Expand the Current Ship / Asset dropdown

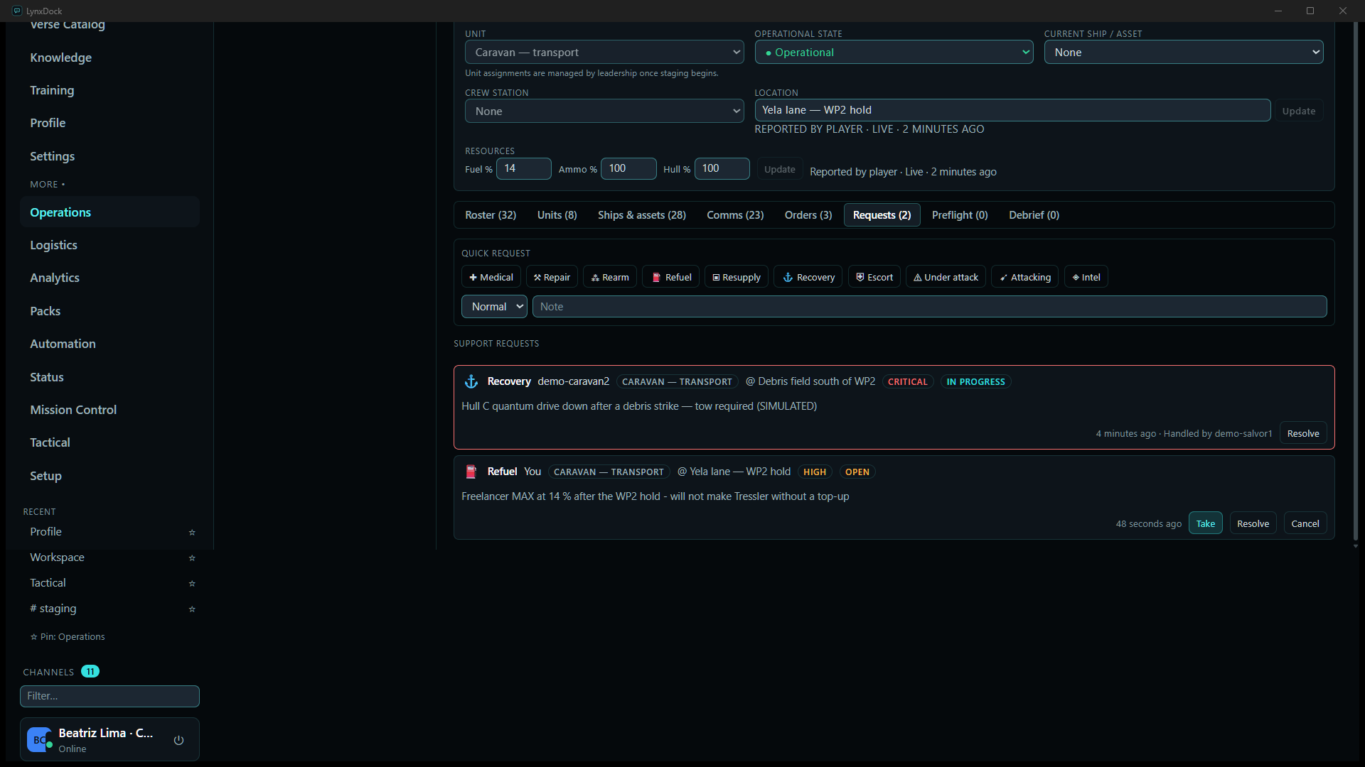click(1184, 52)
